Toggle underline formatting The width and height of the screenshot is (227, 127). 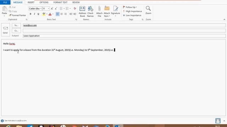tap(38, 14)
